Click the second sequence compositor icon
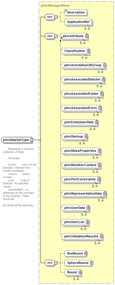Screen dimensions: 115x285 [49, 36]
